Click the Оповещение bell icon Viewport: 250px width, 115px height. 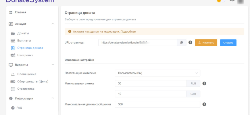point(13,74)
